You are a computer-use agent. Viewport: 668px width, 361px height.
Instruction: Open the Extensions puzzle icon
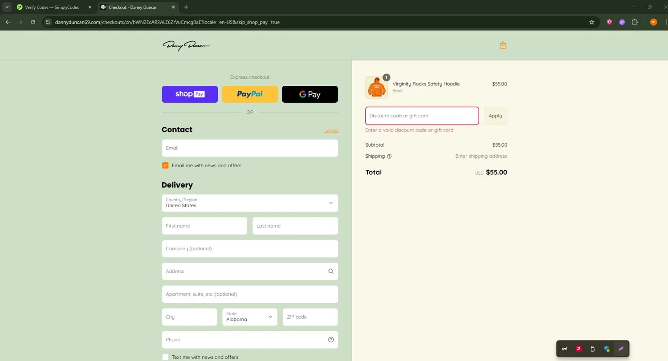(x=635, y=22)
